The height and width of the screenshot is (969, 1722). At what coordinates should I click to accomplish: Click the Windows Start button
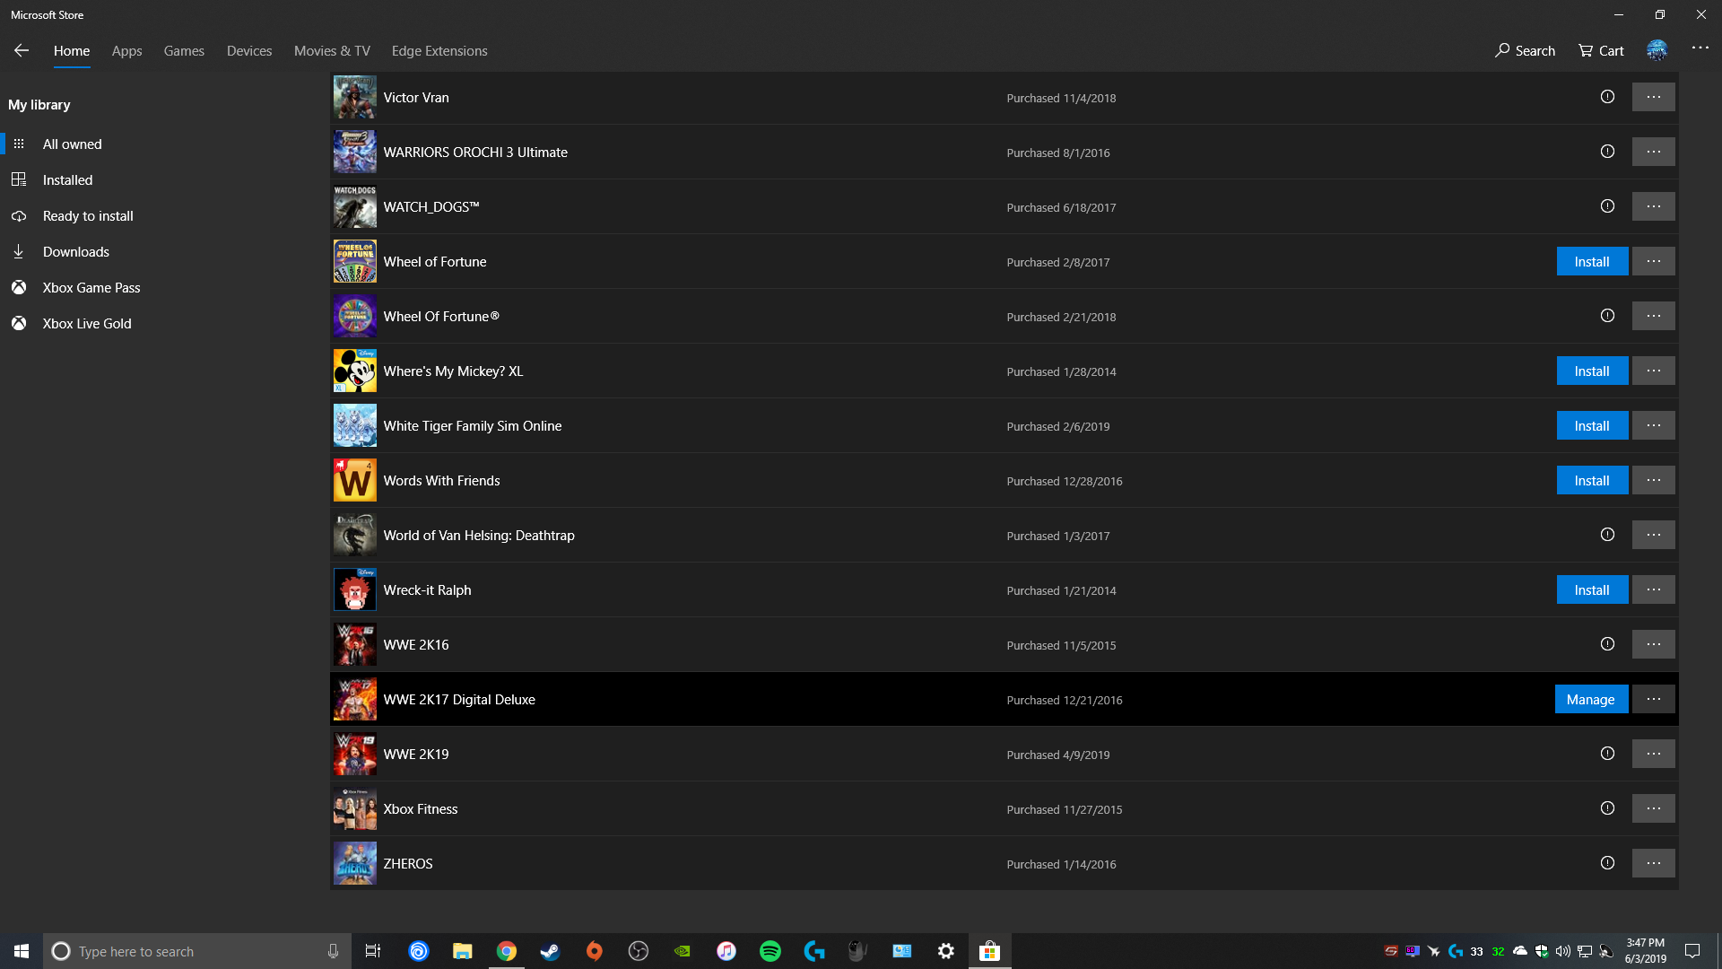point(22,951)
